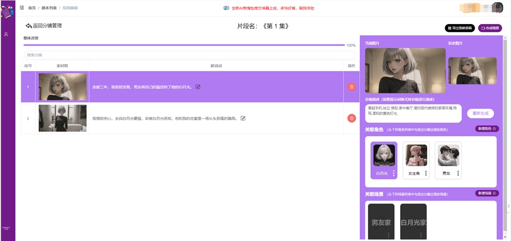The width and height of the screenshot is (511, 241).
Task: Click the 关联角色 section heading
Action: [x=374, y=129]
